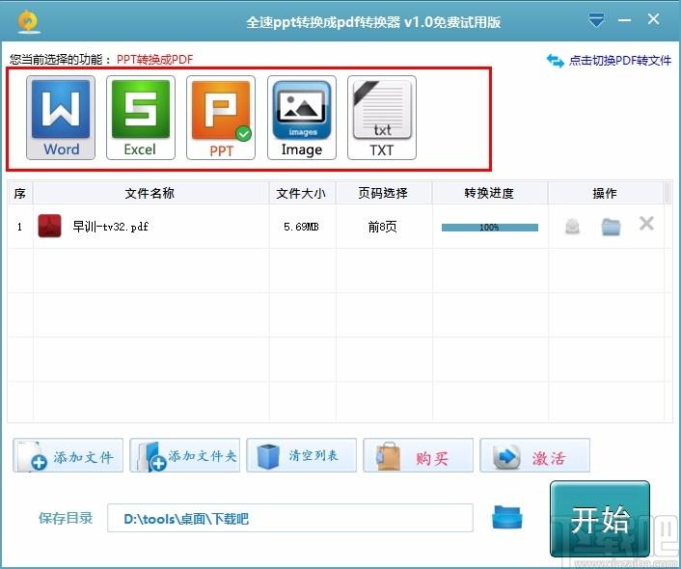Click the 开始 start button
This screenshot has width=681, height=569.
click(600, 519)
